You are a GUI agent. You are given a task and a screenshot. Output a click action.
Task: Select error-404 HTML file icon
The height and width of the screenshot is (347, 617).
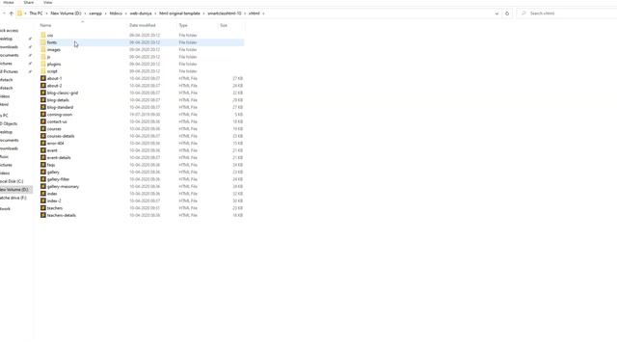click(43, 144)
